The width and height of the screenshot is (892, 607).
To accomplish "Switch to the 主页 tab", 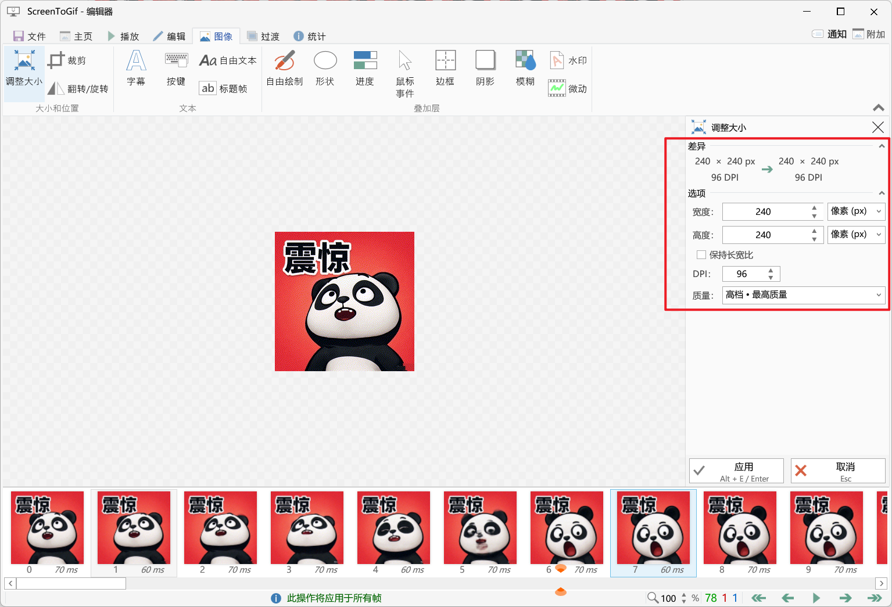I will tap(76, 36).
